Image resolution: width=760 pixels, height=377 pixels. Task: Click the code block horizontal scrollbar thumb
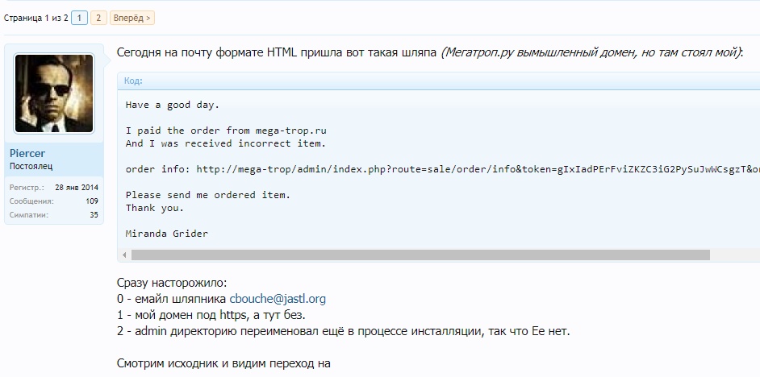pyautogui.click(x=420, y=255)
